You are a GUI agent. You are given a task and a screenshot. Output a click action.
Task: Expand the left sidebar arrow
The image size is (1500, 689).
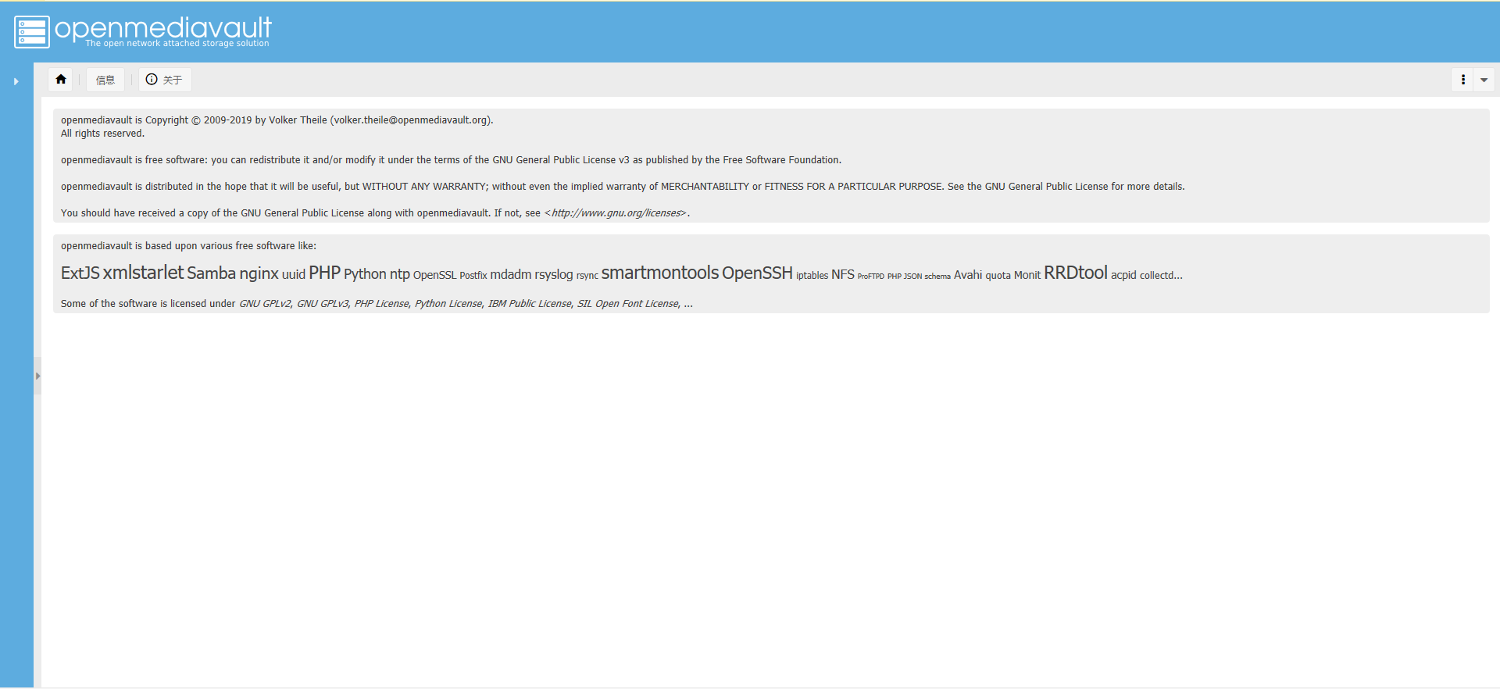tap(16, 81)
